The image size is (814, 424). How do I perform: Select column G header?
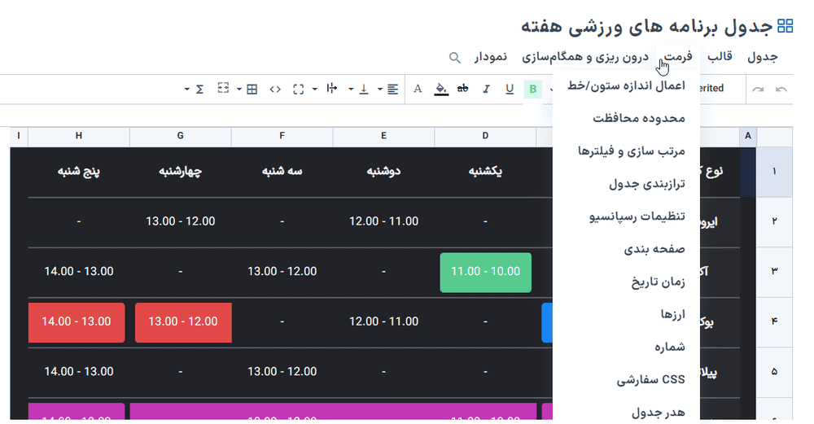pos(180,136)
